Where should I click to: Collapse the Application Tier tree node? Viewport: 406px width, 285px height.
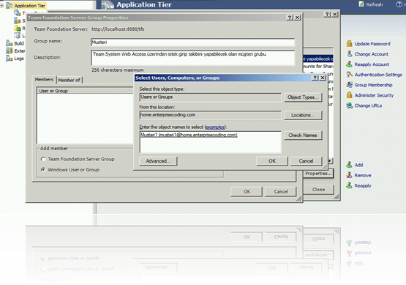(x=1, y=5)
